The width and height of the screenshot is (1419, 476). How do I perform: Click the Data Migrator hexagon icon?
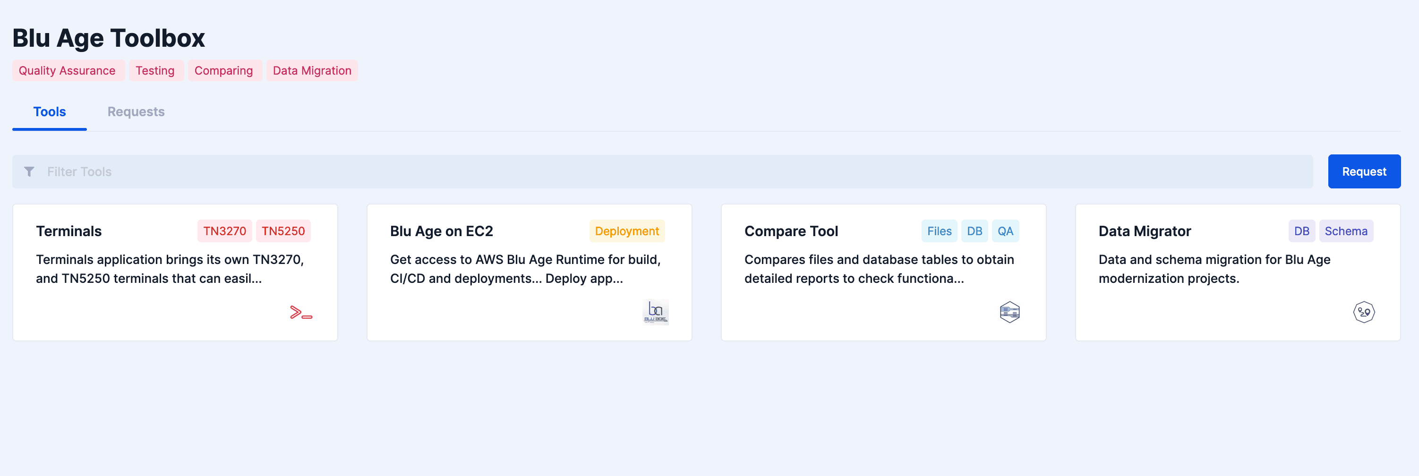point(1364,313)
